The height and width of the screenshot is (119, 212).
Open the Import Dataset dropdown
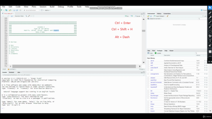coord(159,16)
